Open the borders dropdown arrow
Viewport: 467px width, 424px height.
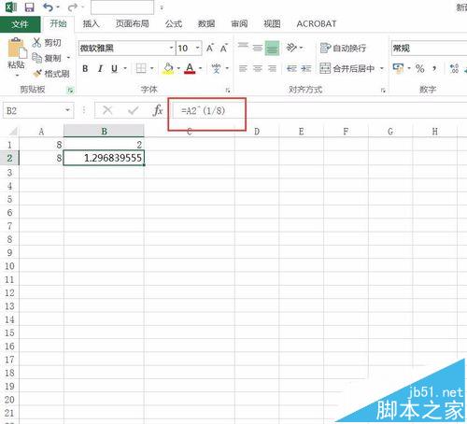(152, 68)
